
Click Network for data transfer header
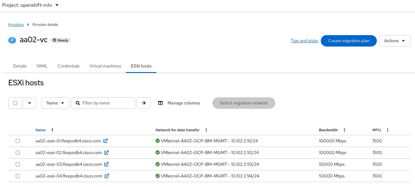point(178,130)
